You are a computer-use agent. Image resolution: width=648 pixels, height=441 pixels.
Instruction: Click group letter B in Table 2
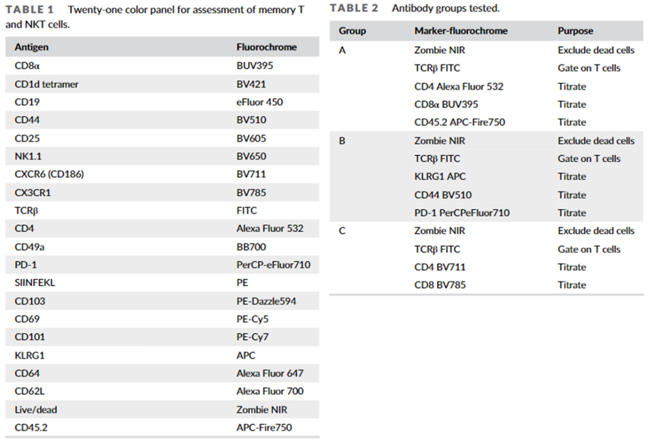[342, 141]
